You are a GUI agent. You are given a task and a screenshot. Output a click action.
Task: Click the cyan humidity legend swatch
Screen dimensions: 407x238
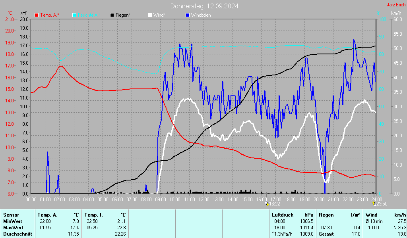click(74, 15)
